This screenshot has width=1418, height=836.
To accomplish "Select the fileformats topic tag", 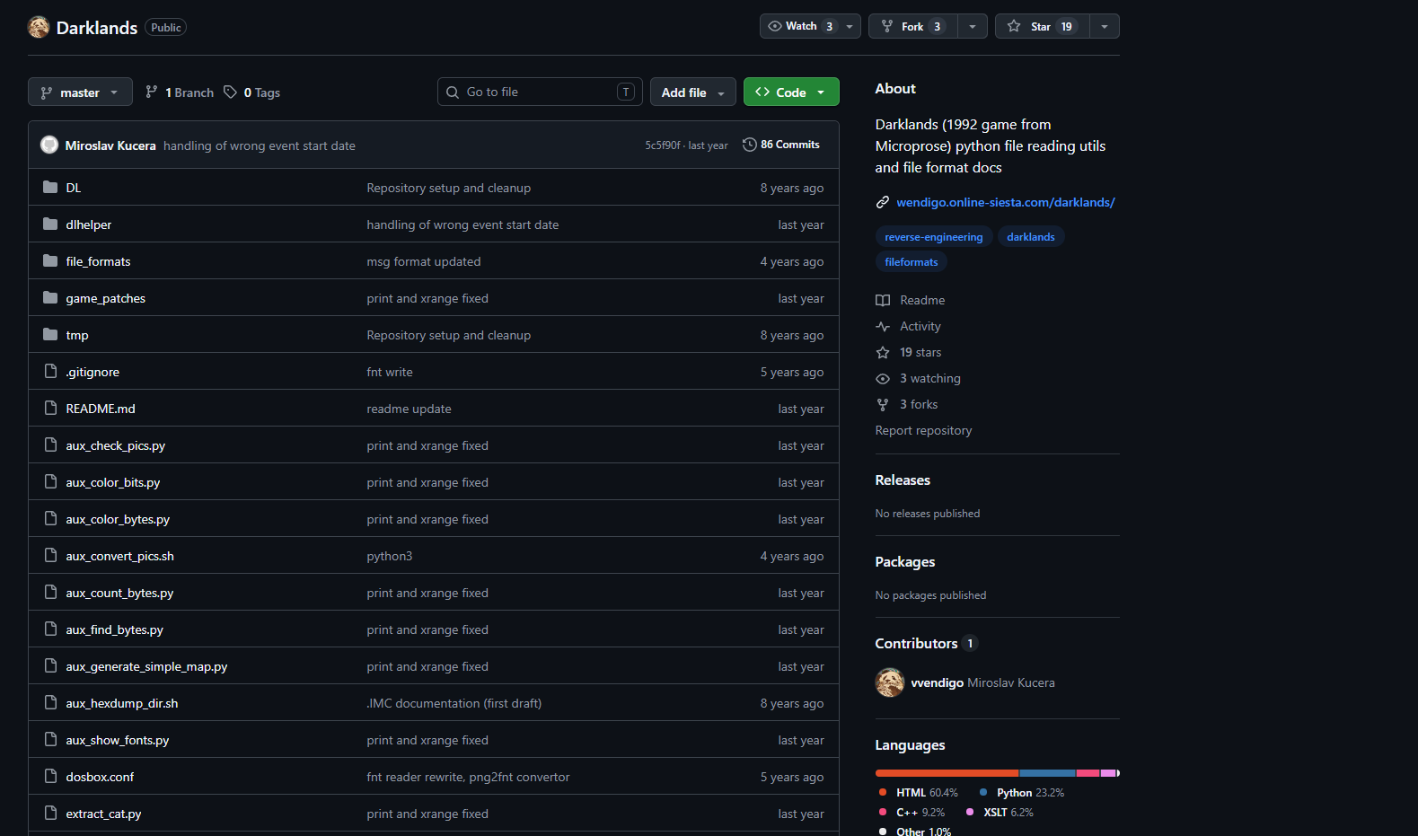I will pos(912,261).
